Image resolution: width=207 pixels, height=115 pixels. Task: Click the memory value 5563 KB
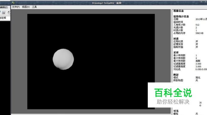click(200, 33)
